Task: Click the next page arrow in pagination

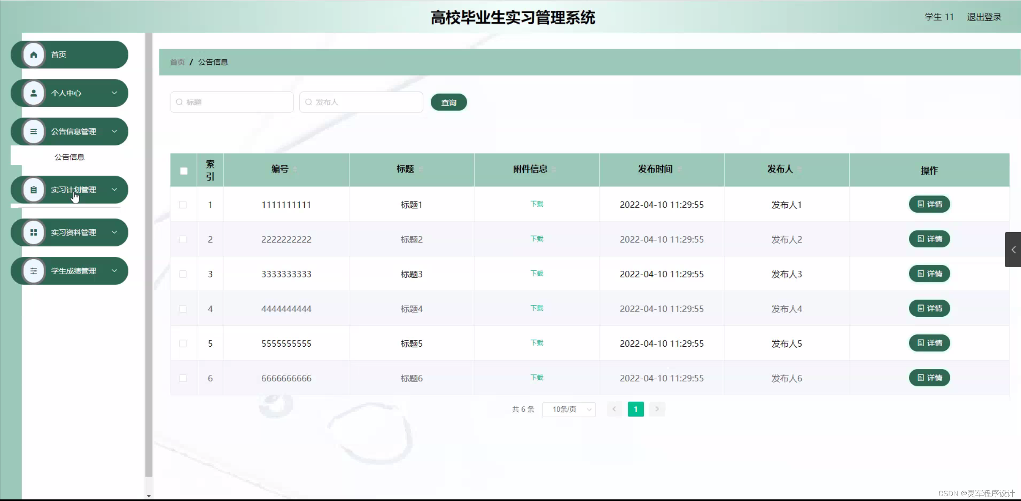Action: [657, 409]
